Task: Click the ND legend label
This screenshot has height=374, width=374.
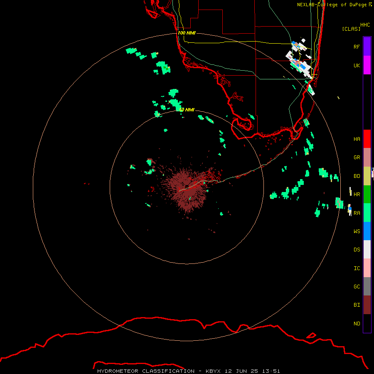Action: pyautogui.click(x=357, y=323)
